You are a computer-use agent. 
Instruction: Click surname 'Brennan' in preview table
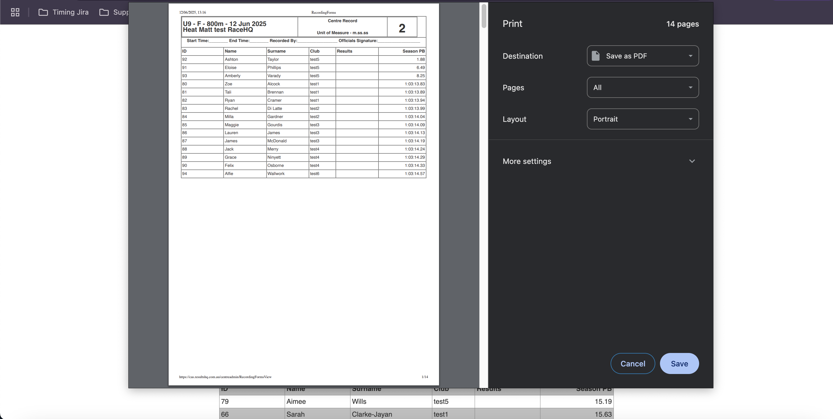(275, 92)
